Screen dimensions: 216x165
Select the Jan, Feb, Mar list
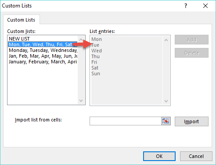tap(43, 56)
